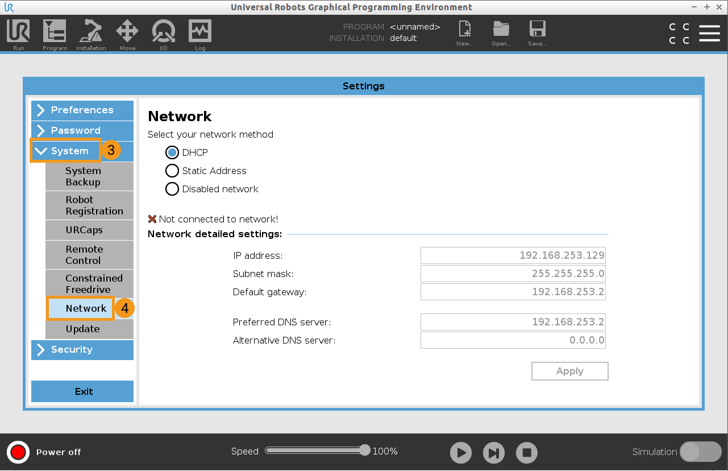Open the Run tab icon
The width and height of the screenshot is (728, 471).
(18, 33)
